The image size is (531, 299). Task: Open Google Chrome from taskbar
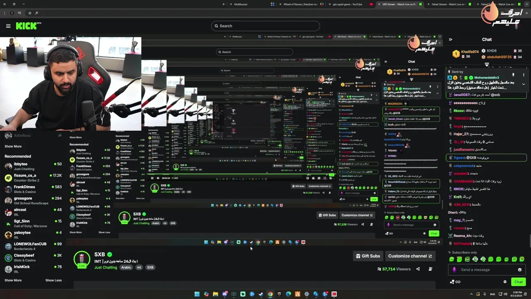[270, 294]
